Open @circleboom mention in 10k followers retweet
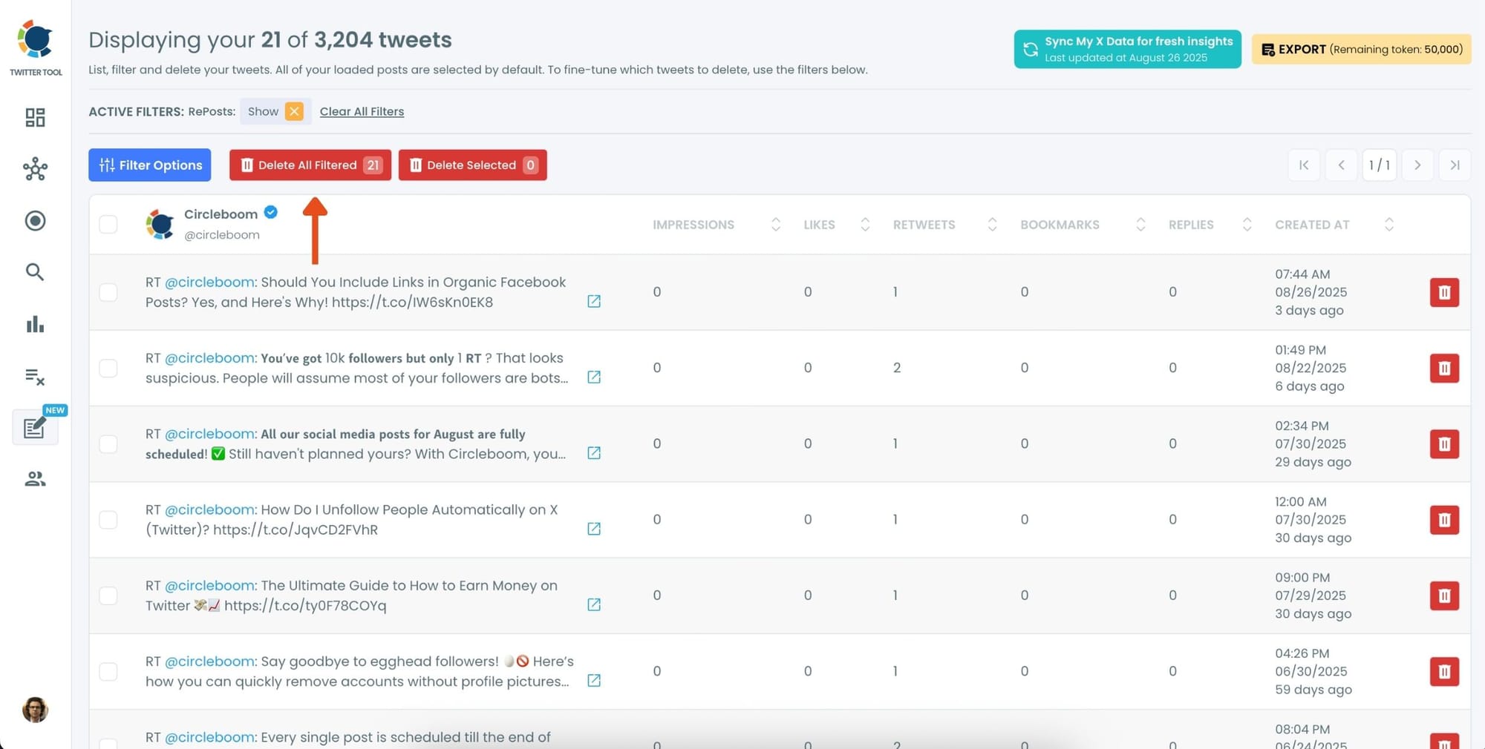Image resolution: width=1485 pixels, height=749 pixels. [210, 357]
